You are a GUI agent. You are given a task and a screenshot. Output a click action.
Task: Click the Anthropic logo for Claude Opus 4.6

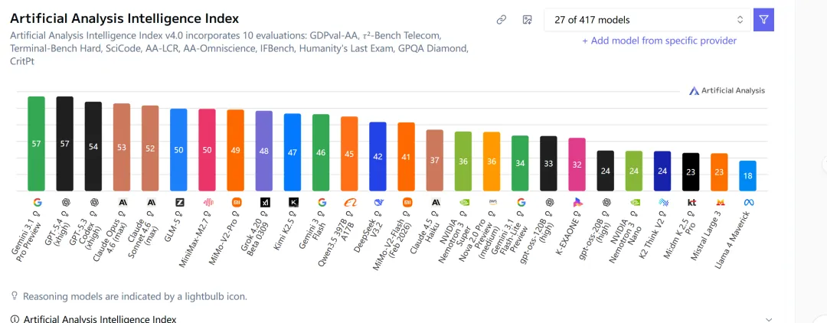(122, 203)
